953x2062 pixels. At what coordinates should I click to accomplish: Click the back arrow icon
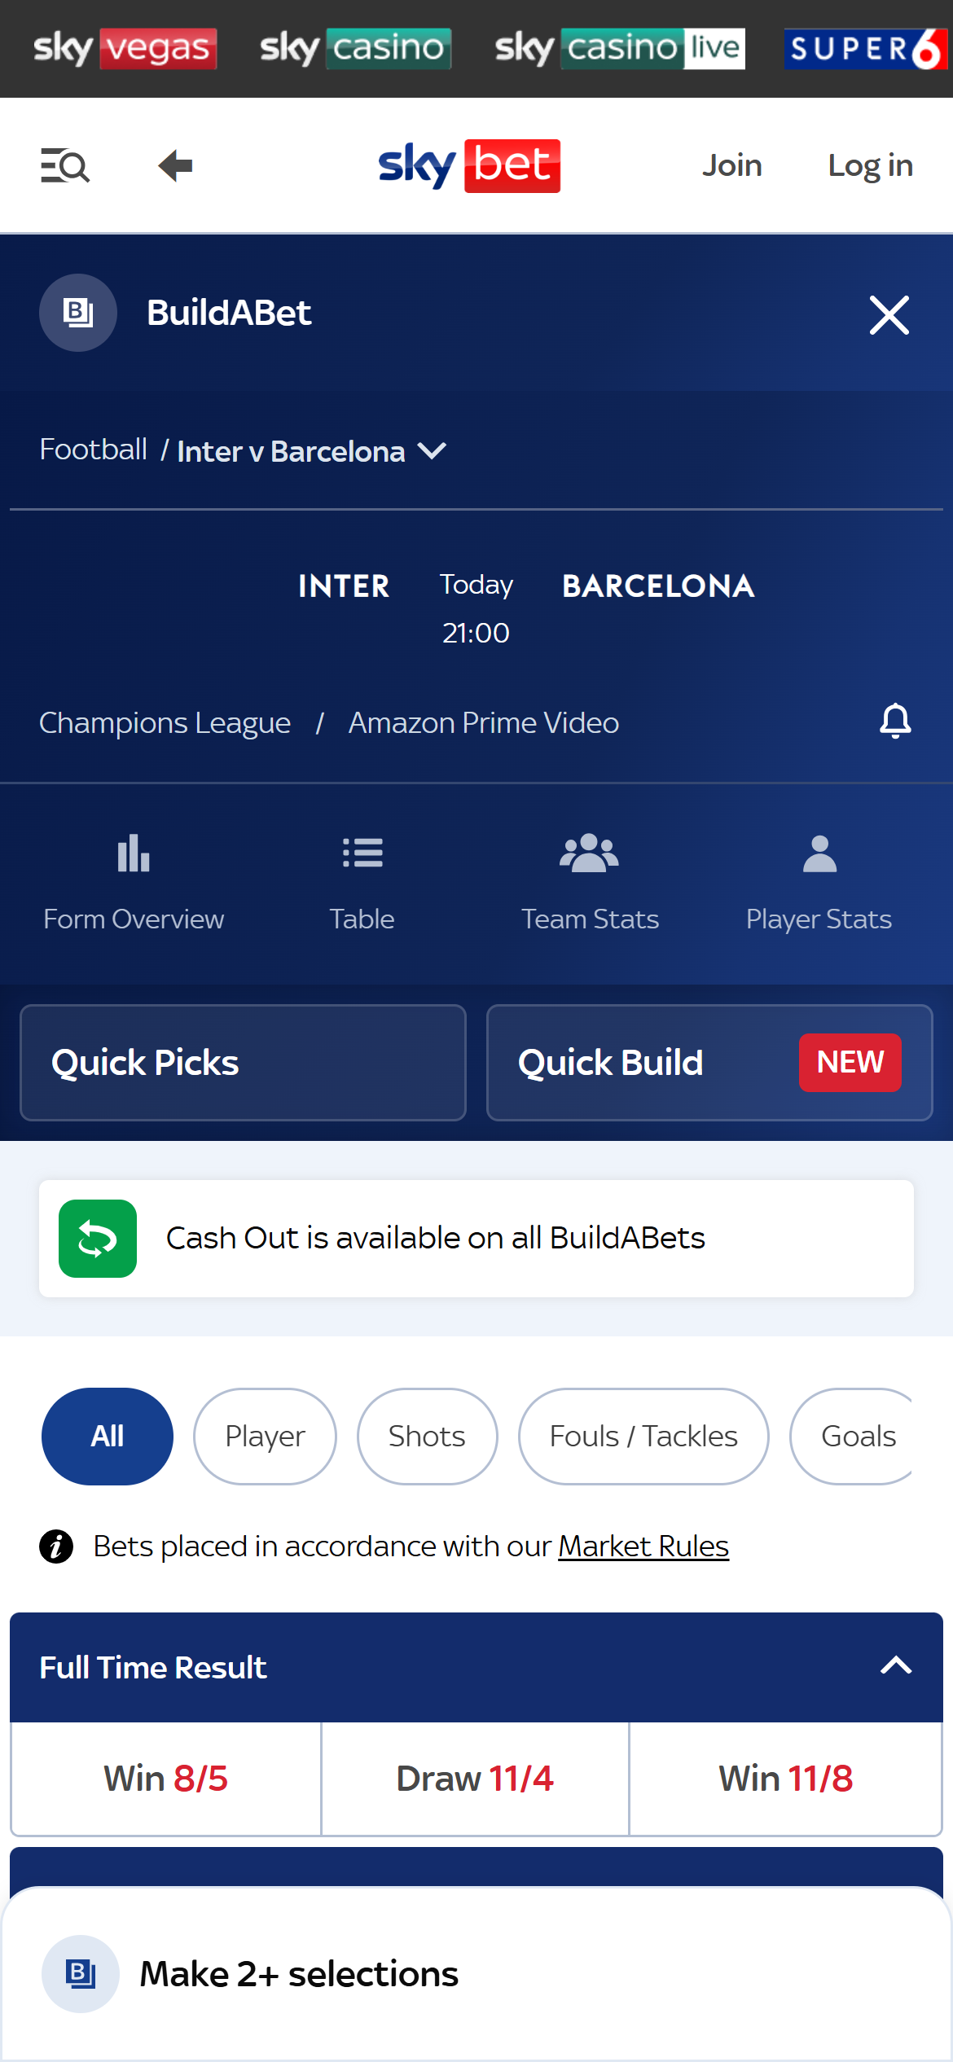tap(173, 165)
